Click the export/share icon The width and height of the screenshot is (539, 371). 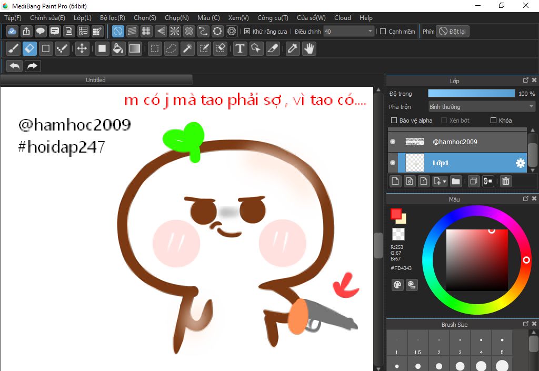tap(26, 31)
